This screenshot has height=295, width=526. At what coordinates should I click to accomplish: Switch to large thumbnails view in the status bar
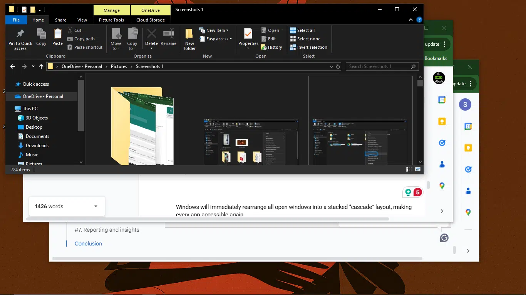pyautogui.click(x=417, y=169)
